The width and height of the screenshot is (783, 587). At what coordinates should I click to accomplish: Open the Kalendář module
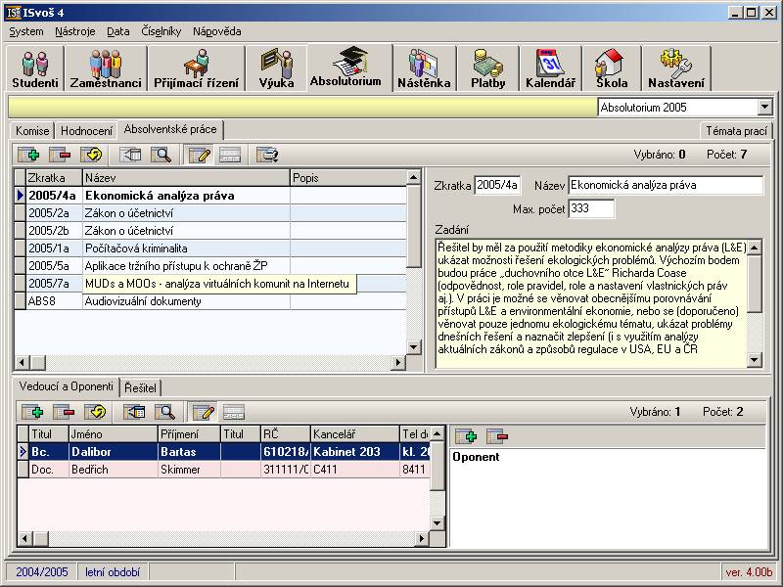pos(550,68)
